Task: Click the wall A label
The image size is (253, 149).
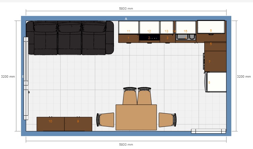Action: coord(126,19)
